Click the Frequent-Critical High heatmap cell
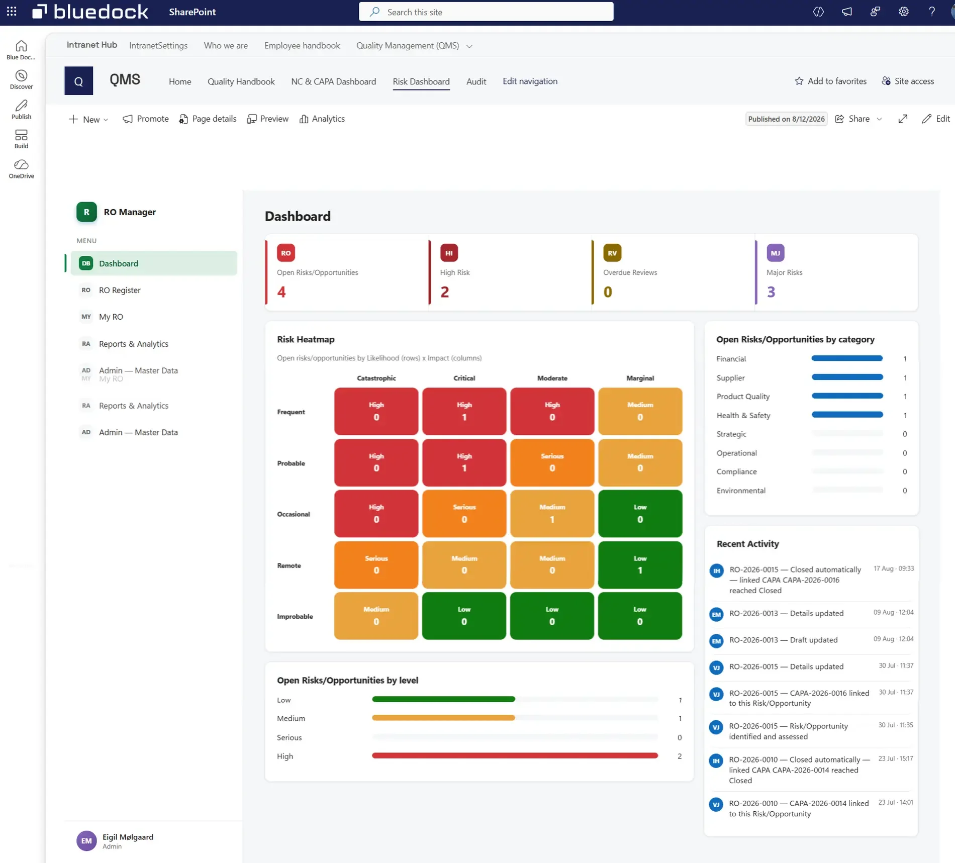Viewport: 955px width, 863px height. tap(464, 411)
